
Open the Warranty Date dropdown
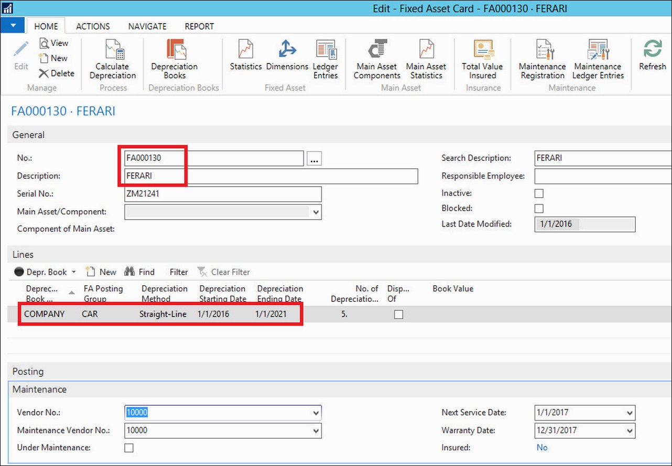[x=630, y=431]
